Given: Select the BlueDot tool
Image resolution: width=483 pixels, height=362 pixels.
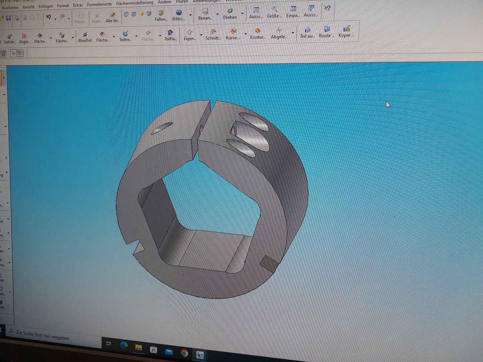Looking at the screenshot, I should 85,34.
